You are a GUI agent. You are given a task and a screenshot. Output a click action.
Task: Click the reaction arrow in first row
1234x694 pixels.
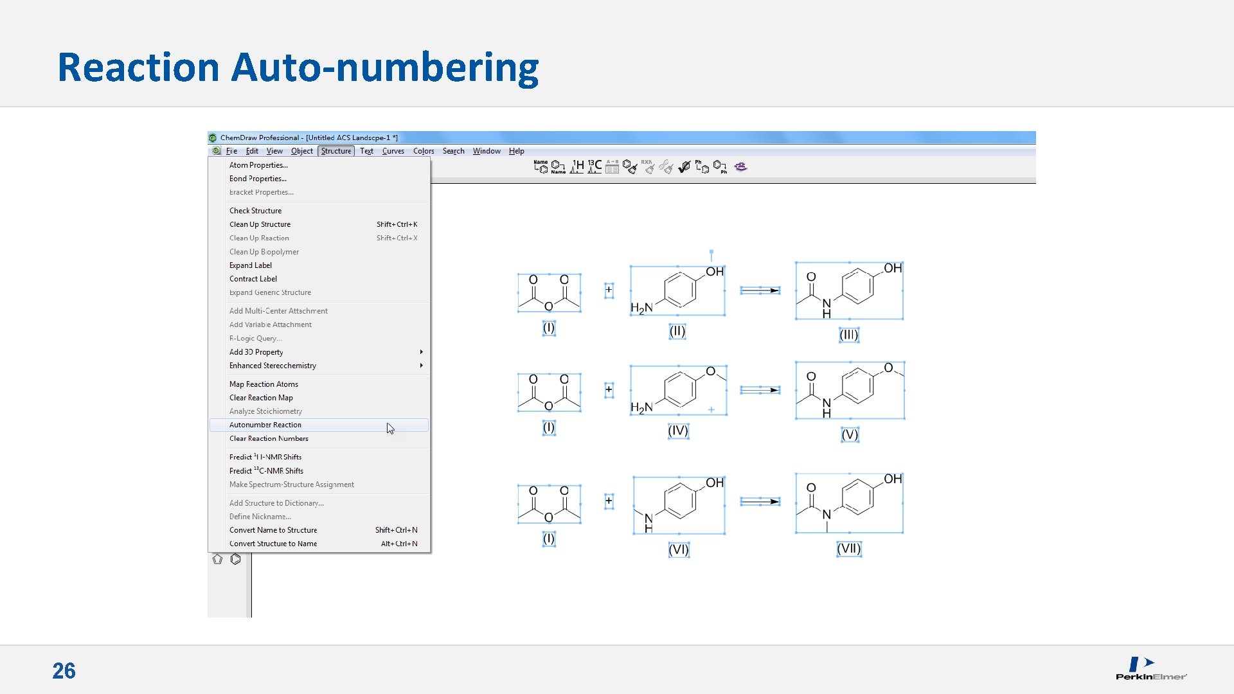(x=760, y=290)
